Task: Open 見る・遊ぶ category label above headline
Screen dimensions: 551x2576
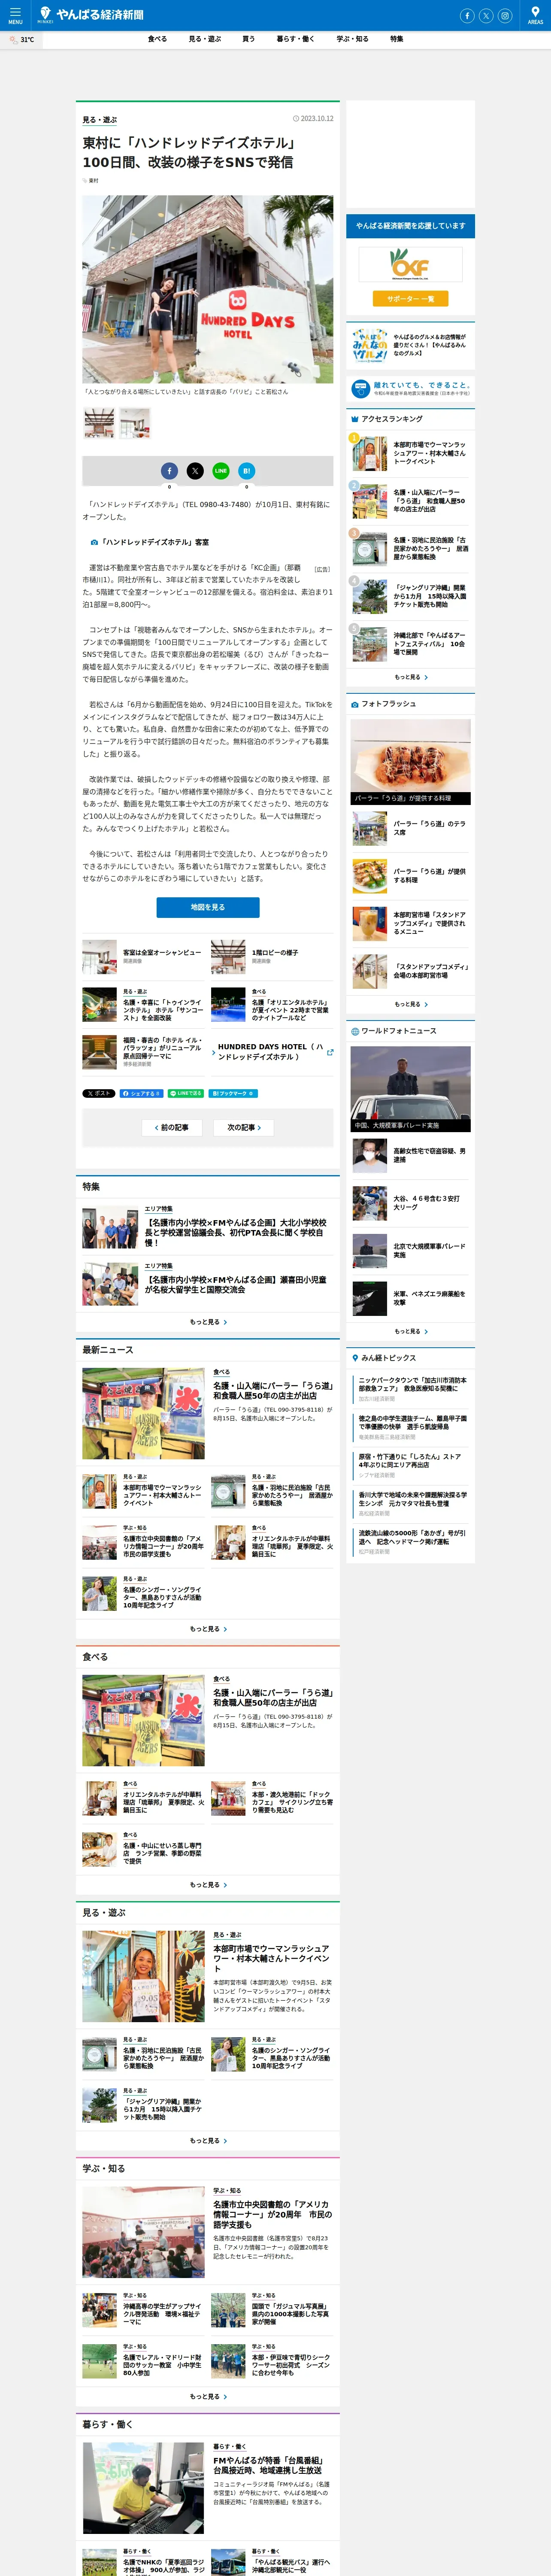Action: coord(100,120)
